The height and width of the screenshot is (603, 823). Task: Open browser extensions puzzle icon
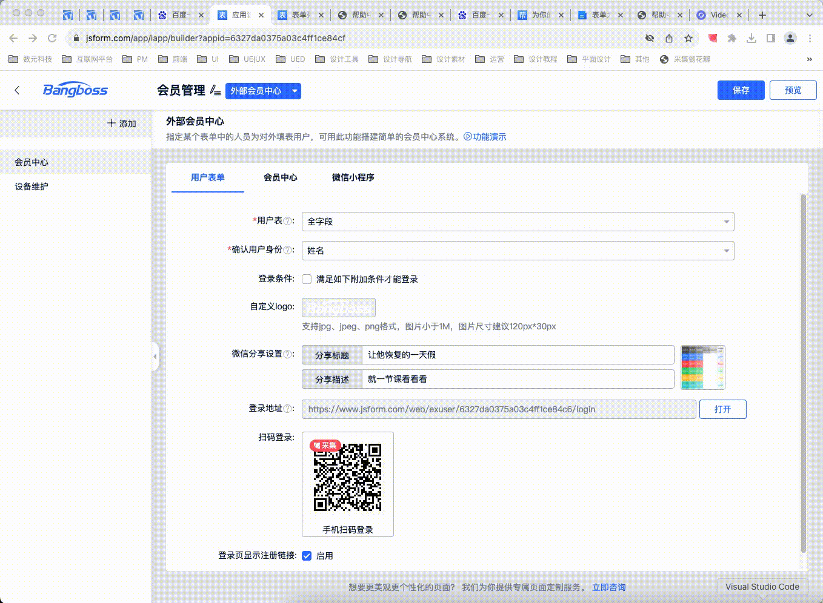(x=732, y=38)
